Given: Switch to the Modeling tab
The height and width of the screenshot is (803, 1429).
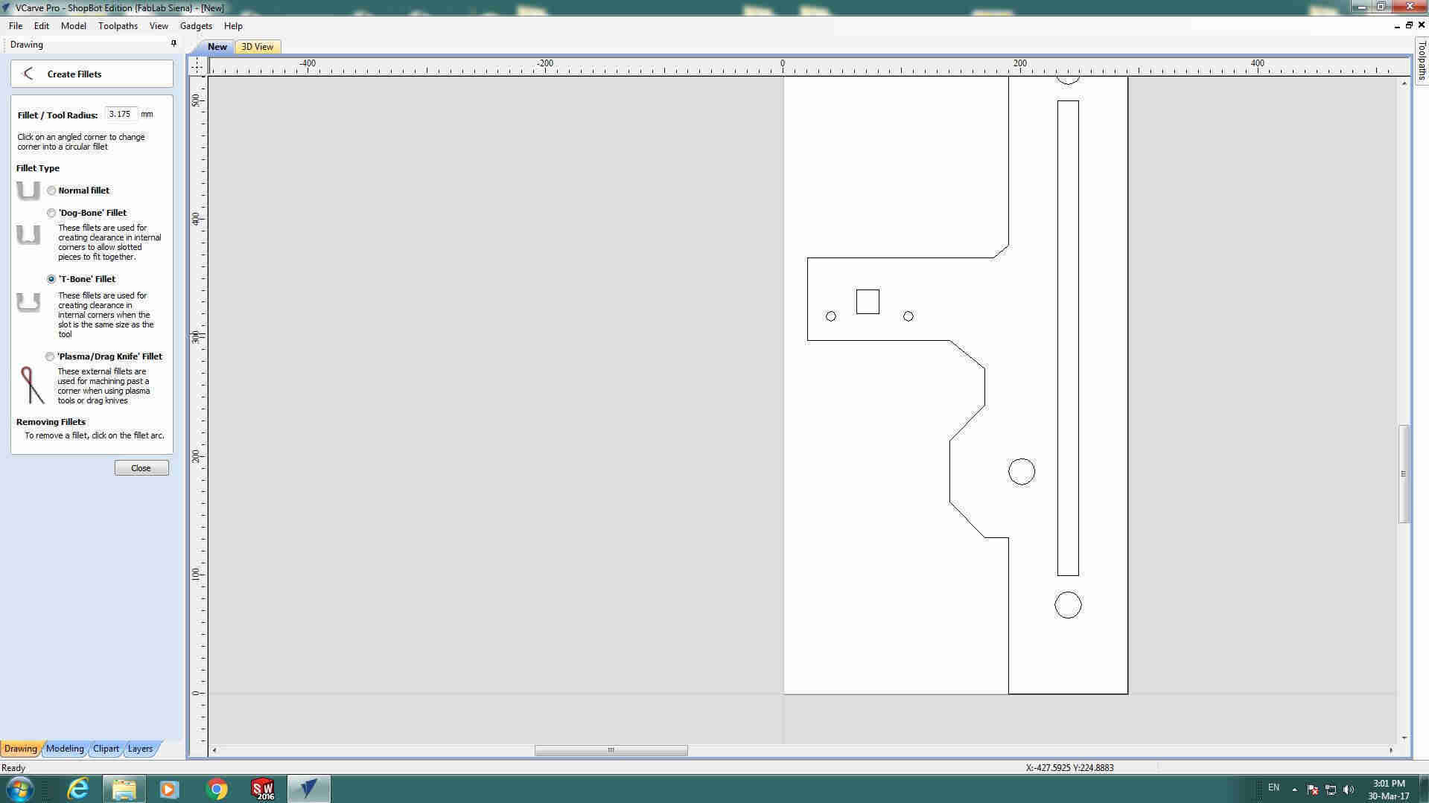Looking at the screenshot, I should tap(65, 749).
